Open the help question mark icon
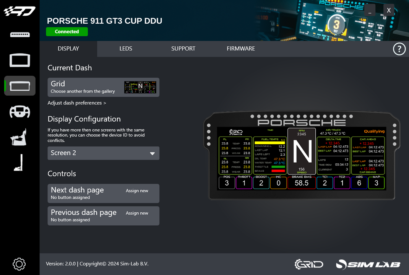409x275 pixels. pyautogui.click(x=399, y=49)
